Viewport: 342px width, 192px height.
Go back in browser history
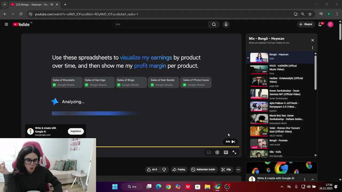[x=5, y=14]
